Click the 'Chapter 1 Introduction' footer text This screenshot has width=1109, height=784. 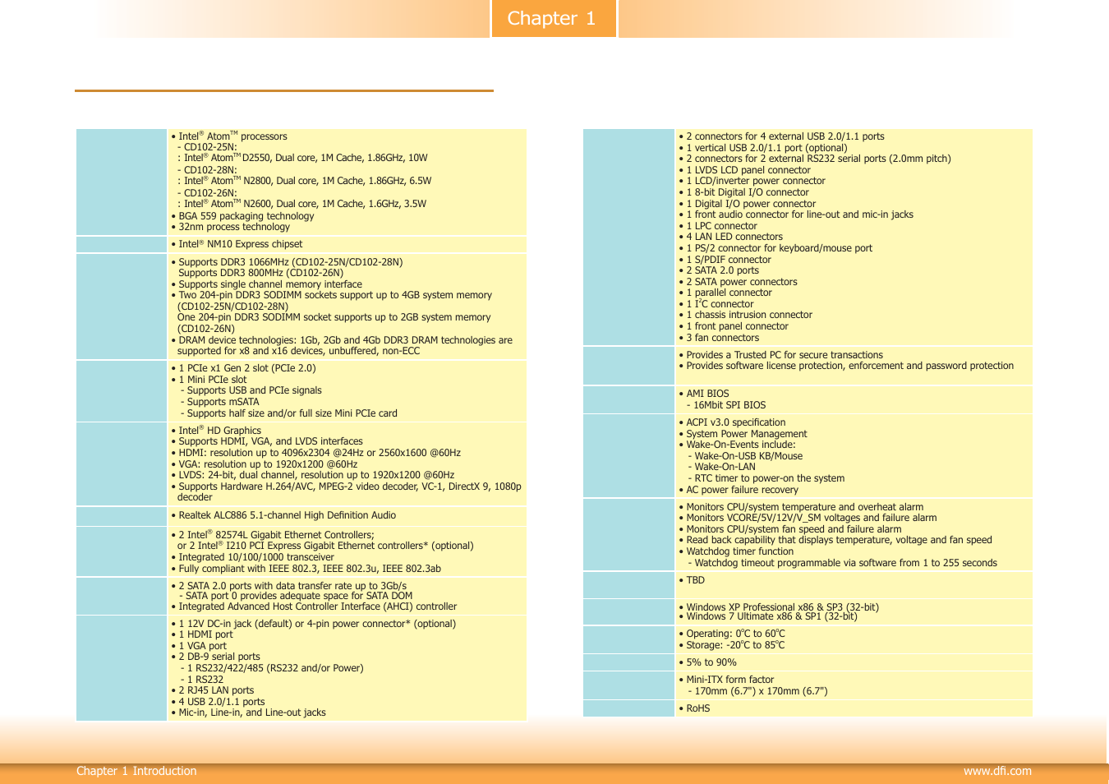(136, 771)
